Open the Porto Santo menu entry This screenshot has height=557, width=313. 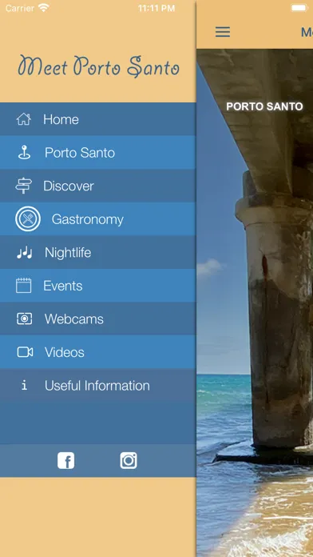coord(80,153)
